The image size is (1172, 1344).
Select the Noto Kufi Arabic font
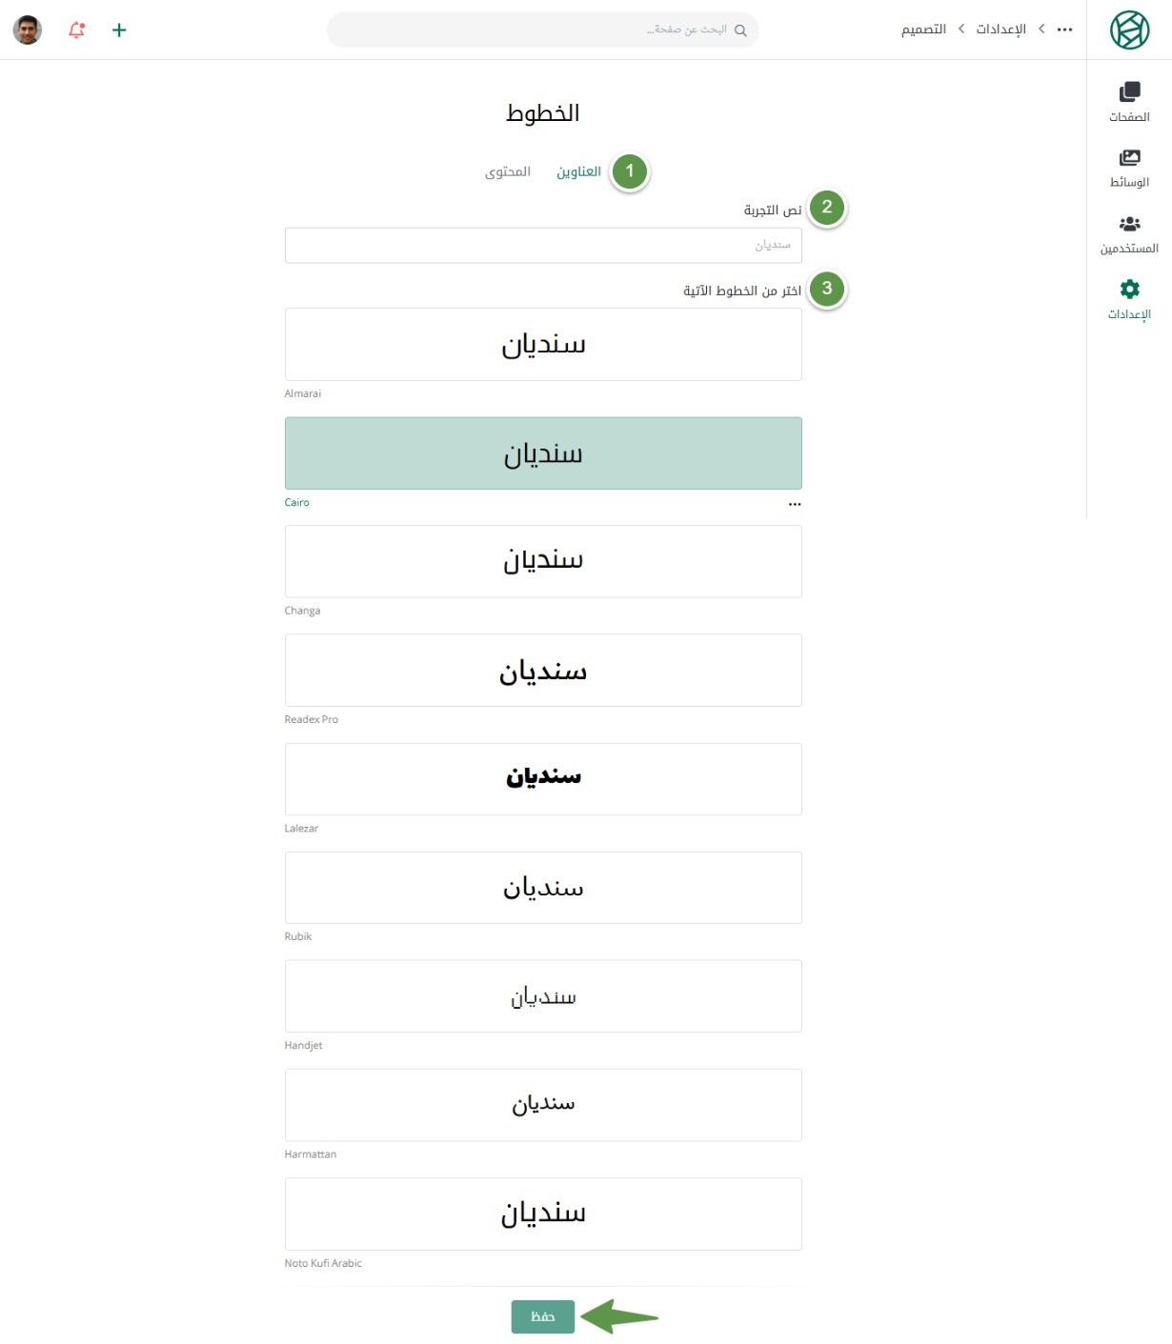(543, 1214)
